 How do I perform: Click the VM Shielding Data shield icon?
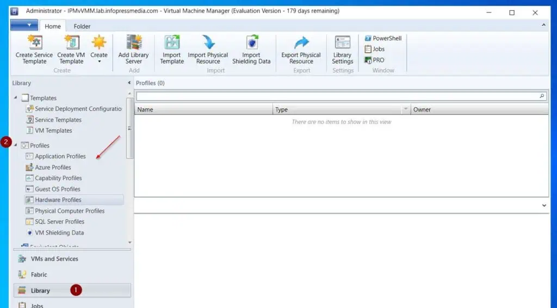pyautogui.click(x=29, y=233)
